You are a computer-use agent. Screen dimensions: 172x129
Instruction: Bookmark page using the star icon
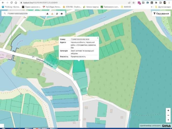[134, 3]
